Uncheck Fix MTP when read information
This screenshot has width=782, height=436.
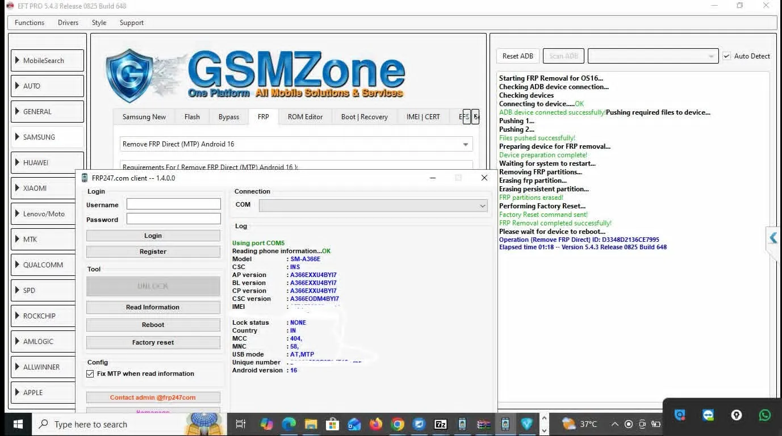click(90, 374)
